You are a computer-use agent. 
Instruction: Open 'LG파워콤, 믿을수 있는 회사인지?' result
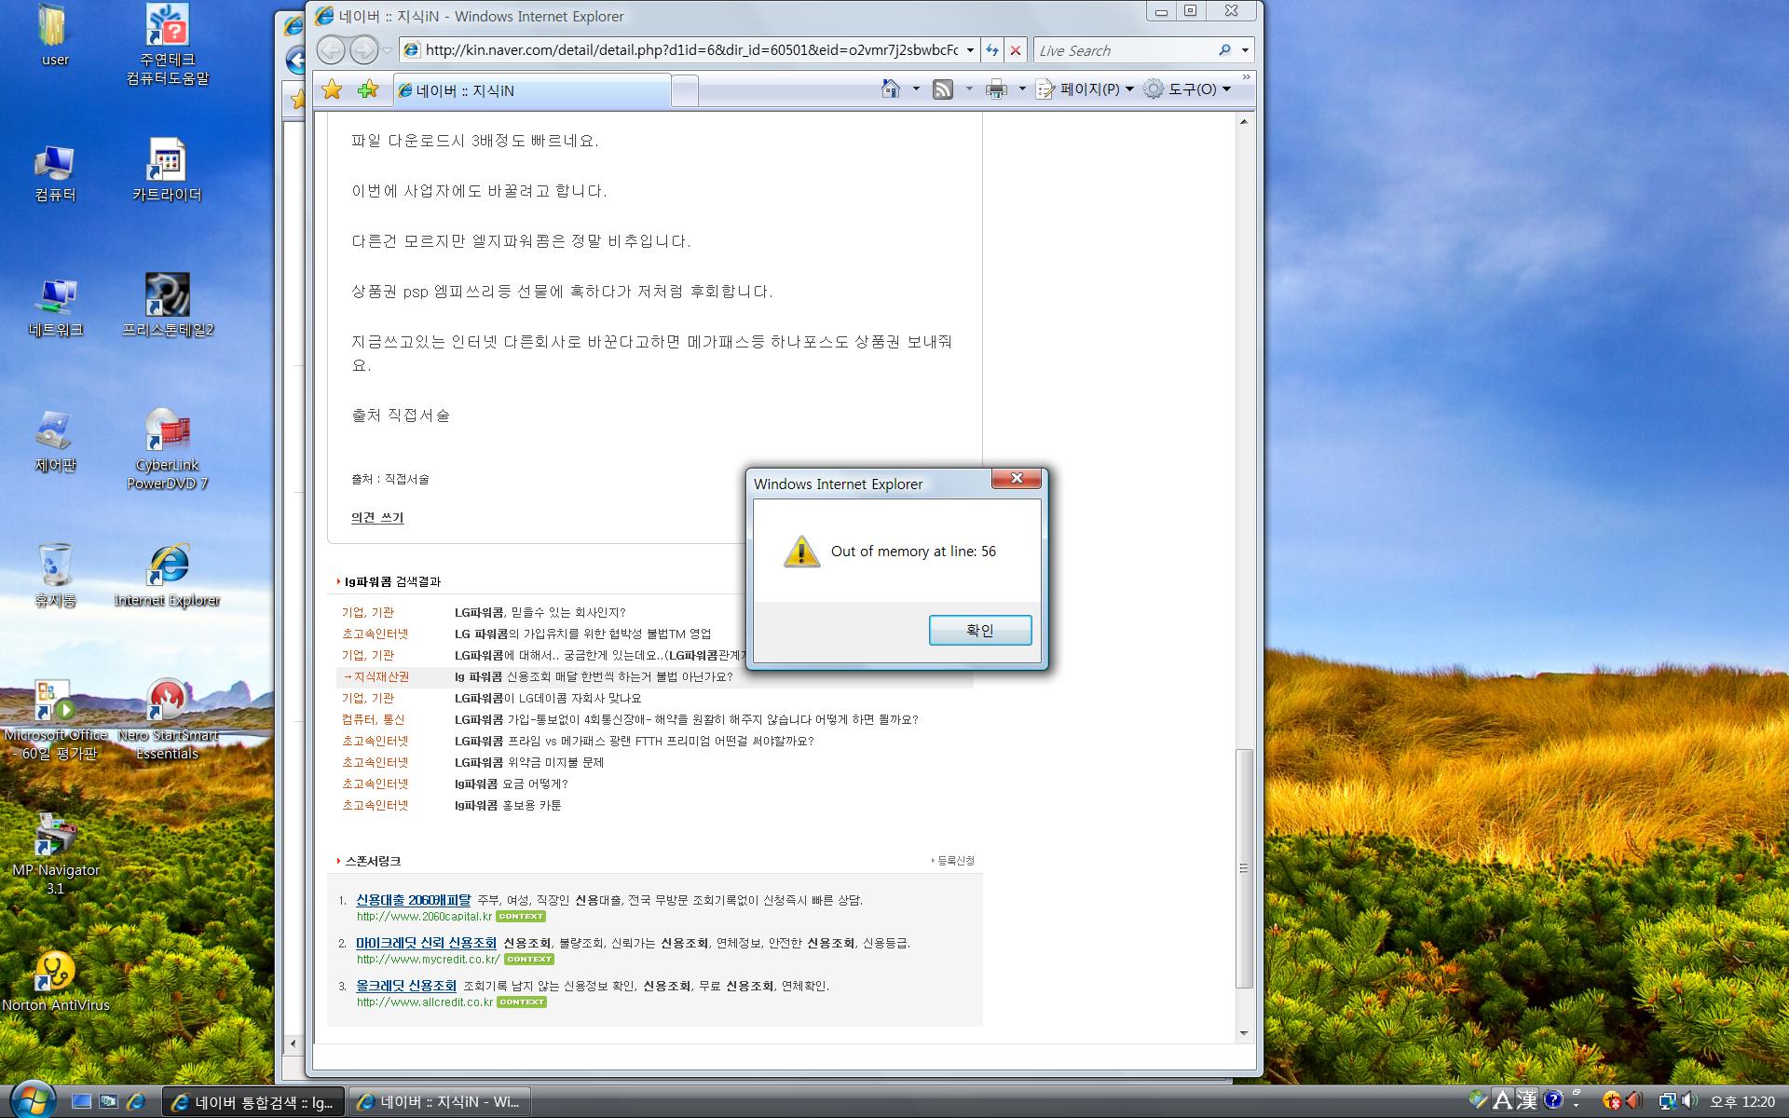pos(540,612)
